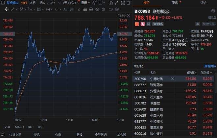Screen dimensions: 217x138
Task: Select the measurement range tool
Action: pos(39,9)
